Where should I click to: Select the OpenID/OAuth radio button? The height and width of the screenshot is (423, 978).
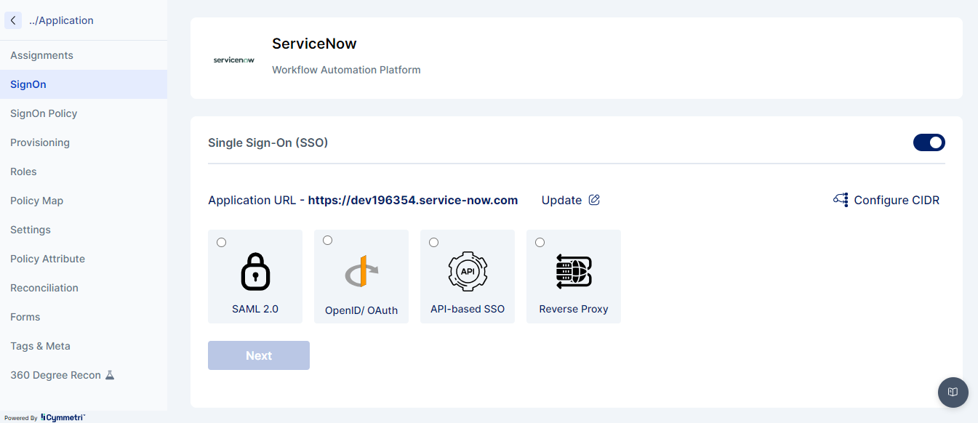pyautogui.click(x=327, y=241)
